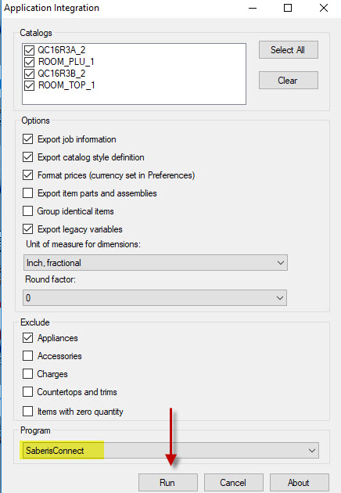Screen dimensions: 341x493
Task: Uncheck Format prices option
Action: [x=27, y=175]
